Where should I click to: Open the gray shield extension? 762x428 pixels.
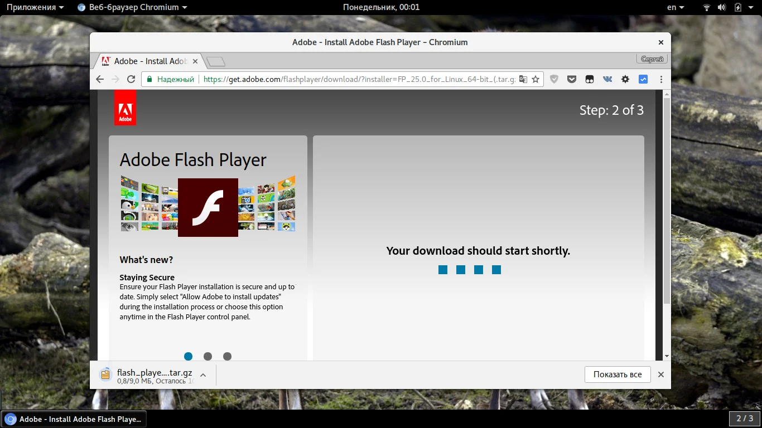[x=554, y=79]
